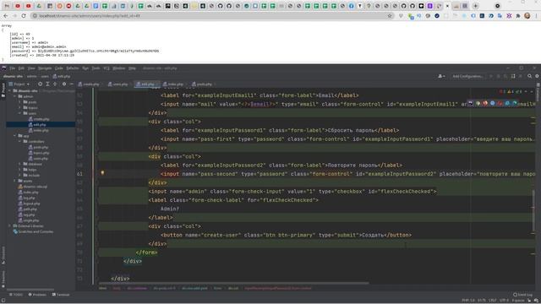Jump to next highlighted problem arrow
Viewport: 541px width, 304px height.
[532, 92]
